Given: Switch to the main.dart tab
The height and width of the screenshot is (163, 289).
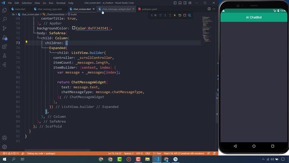Looking at the screenshot, I should (20, 9).
